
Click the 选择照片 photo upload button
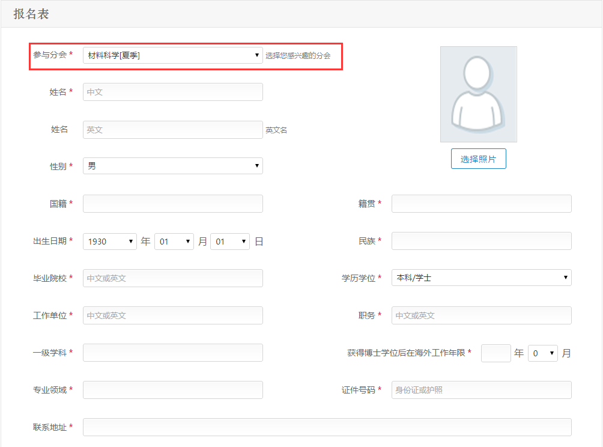[478, 158]
